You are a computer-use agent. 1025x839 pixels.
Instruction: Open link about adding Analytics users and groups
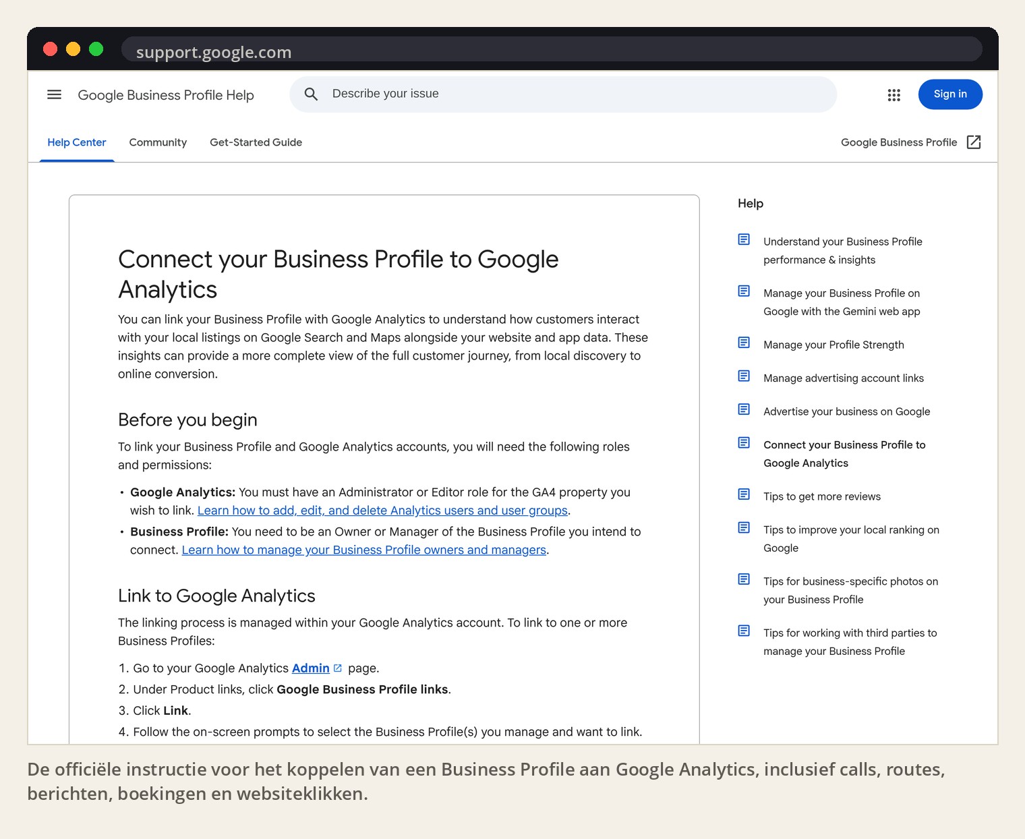(382, 511)
